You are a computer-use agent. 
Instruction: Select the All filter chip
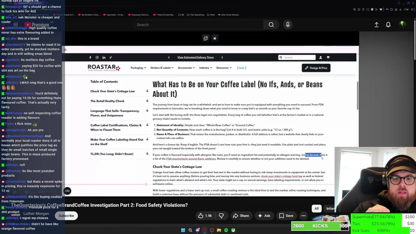[x=317, y=208]
